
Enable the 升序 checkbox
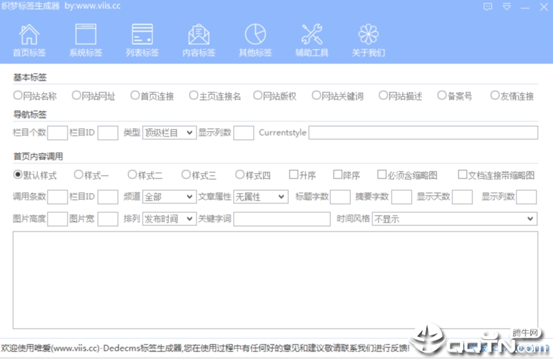pyautogui.click(x=294, y=174)
